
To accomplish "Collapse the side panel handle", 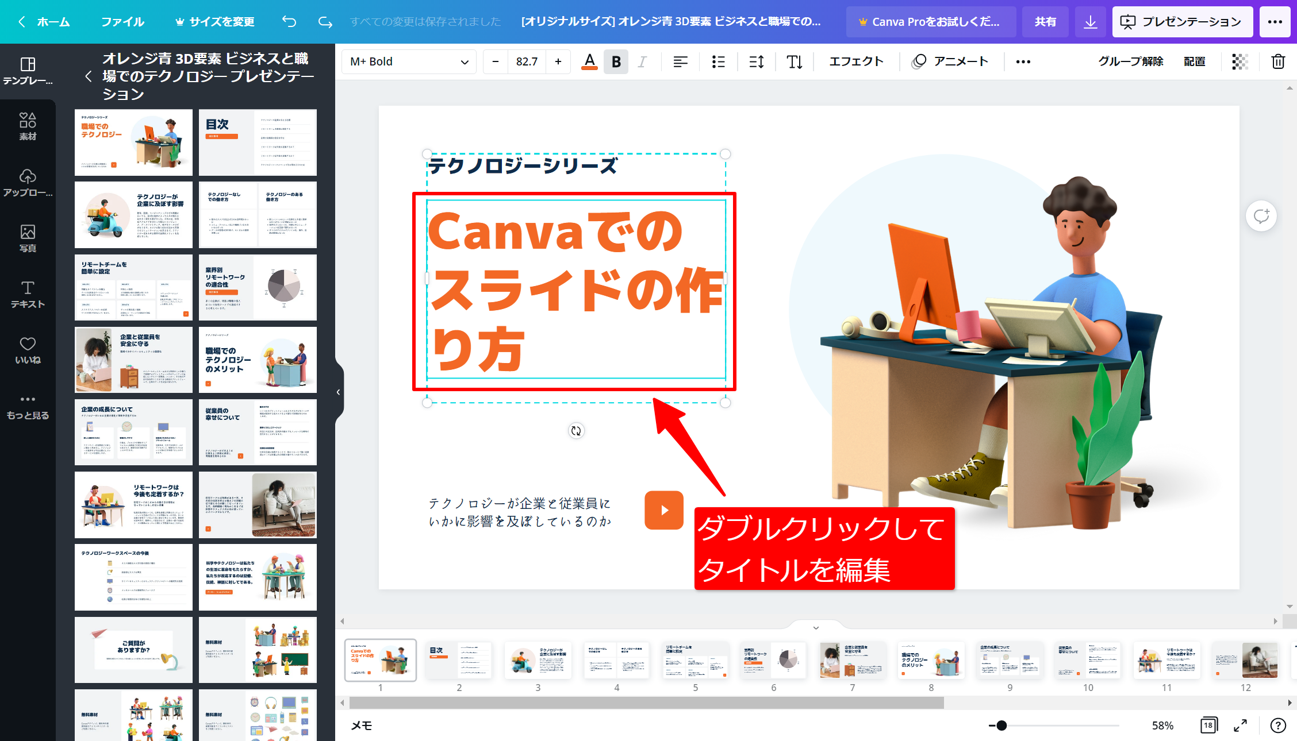I will pyautogui.click(x=339, y=392).
